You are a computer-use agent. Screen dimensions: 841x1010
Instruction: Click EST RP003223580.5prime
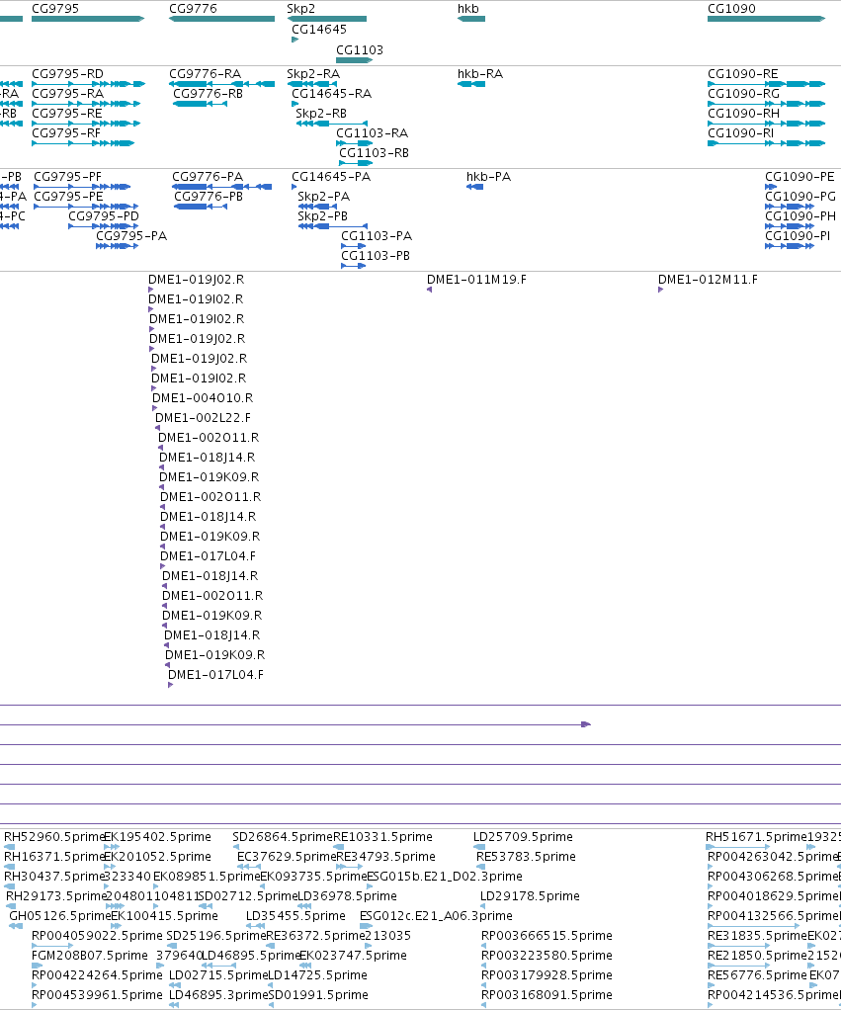(547, 956)
